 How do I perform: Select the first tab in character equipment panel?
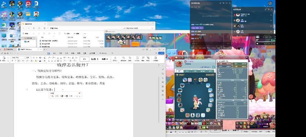tap(179, 71)
